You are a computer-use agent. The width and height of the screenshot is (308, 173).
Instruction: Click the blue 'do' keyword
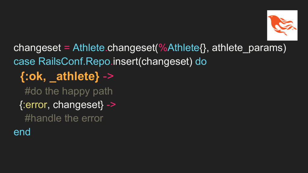click(201, 61)
